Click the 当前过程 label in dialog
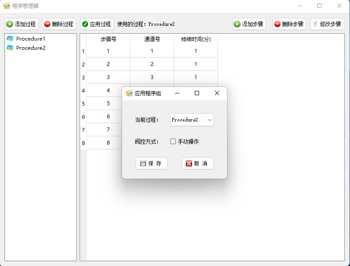The width and height of the screenshot is (350, 266). pos(147,120)
